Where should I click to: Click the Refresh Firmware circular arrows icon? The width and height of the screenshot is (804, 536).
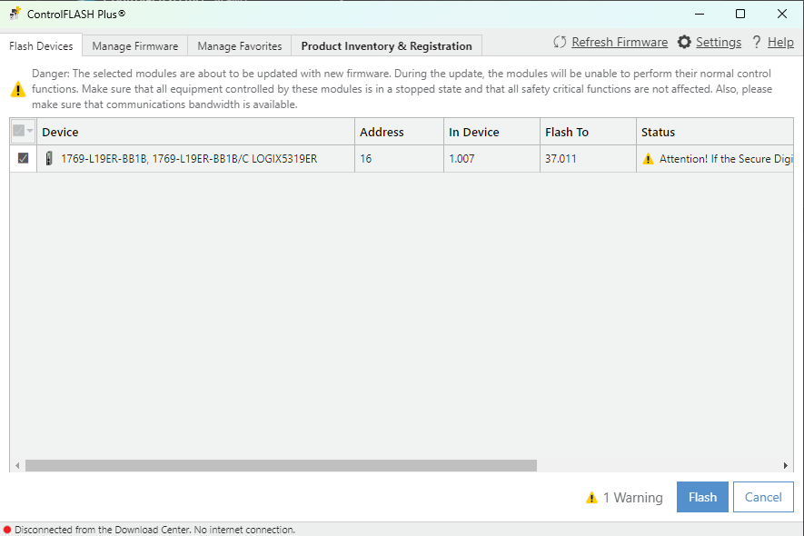pos(560,43)
